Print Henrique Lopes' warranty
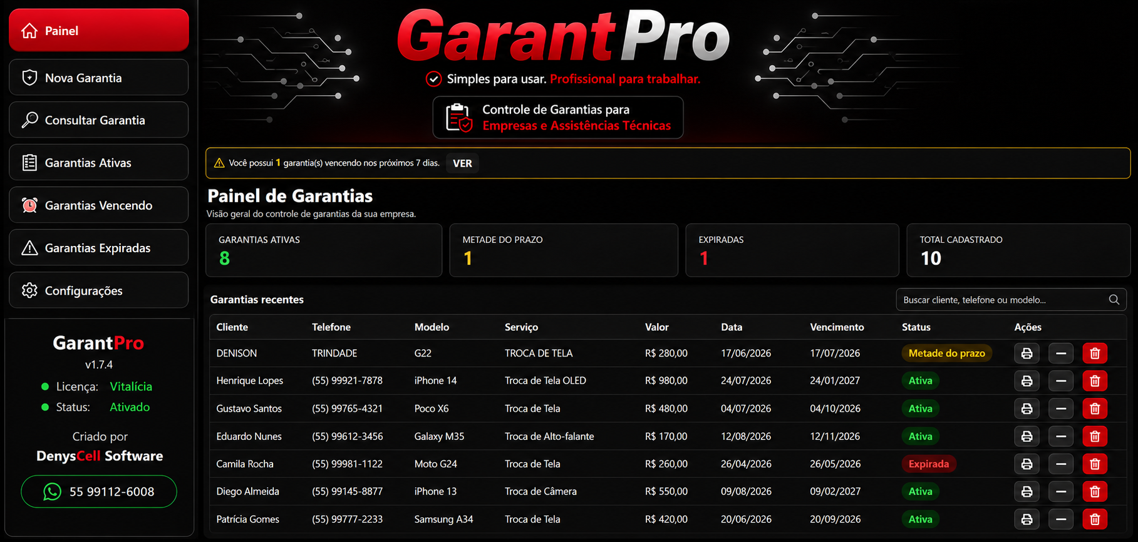1138x542 pixels. tap(1027, 381)
